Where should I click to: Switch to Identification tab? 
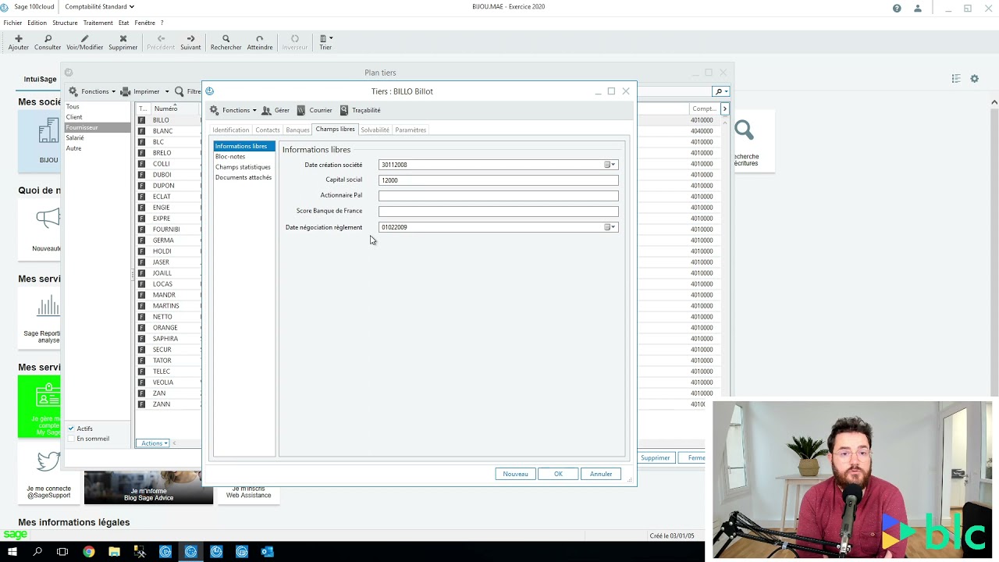230,130
